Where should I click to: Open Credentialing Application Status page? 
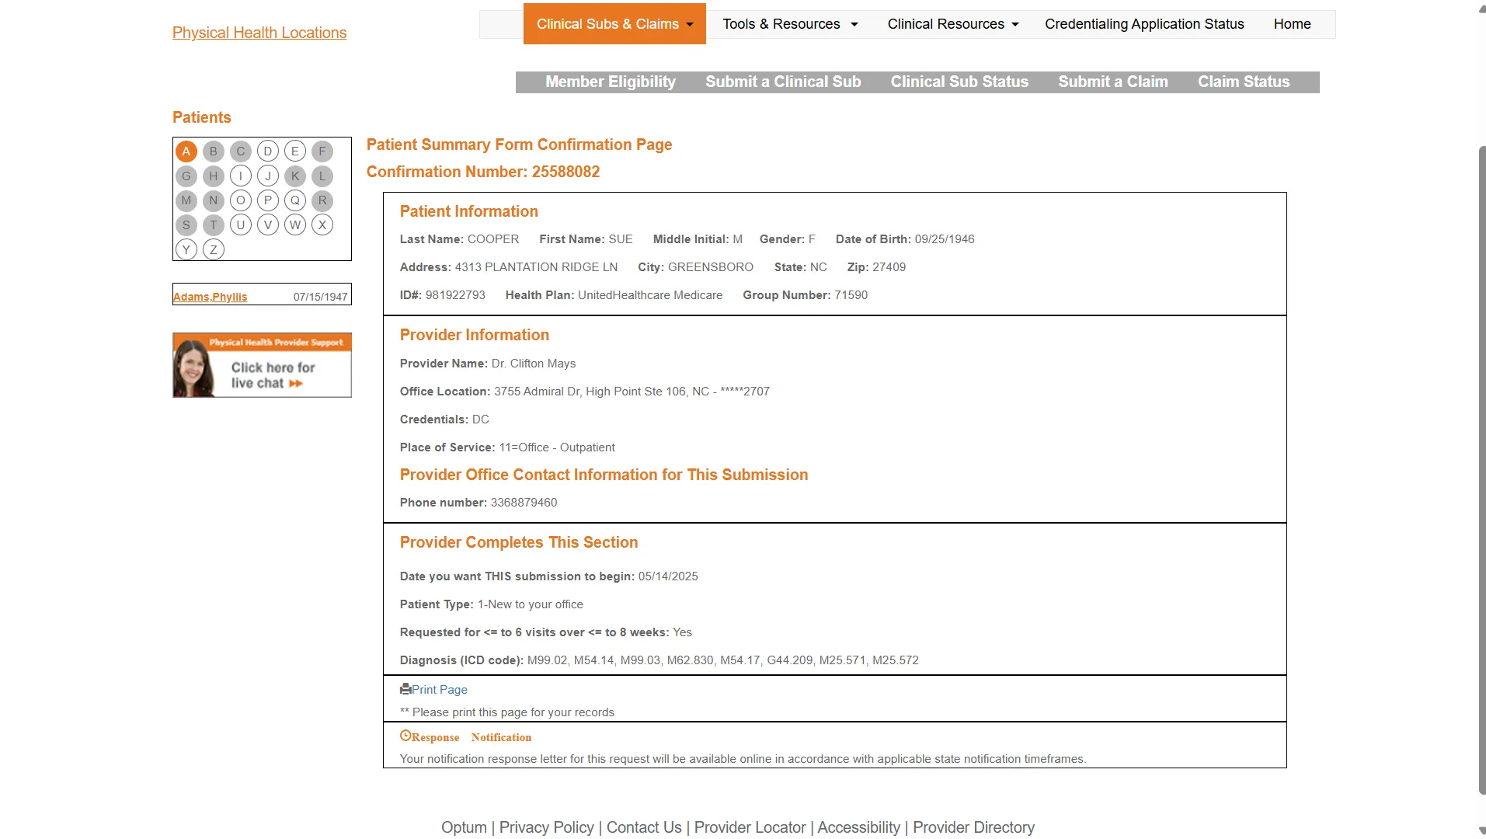coord(1144,24)
